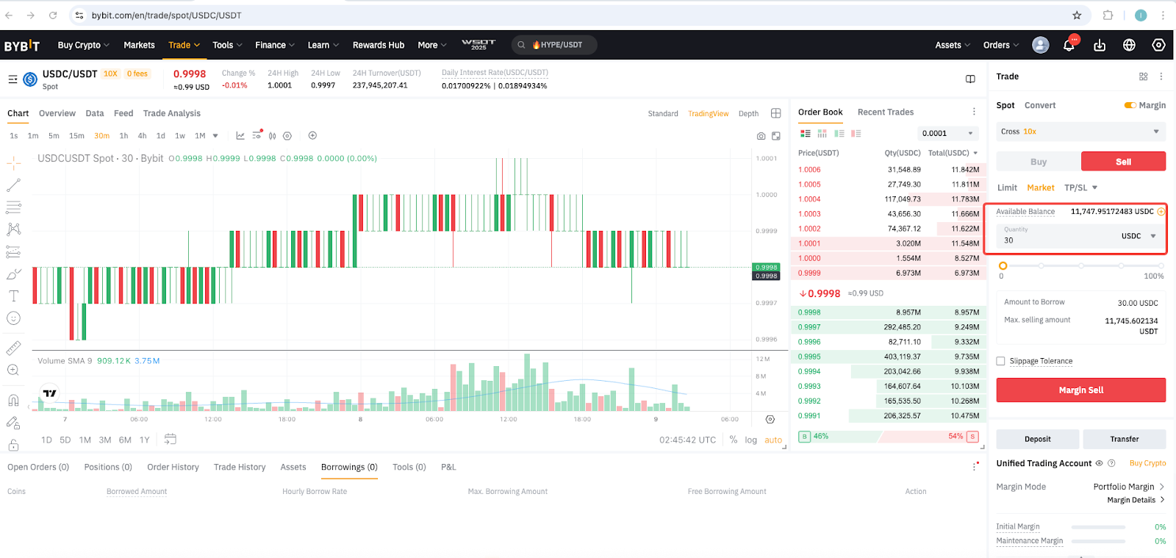The height and width of the screenshot is (558, 1176).
Task: Expand the Cross 10x leverage dropdown
Action: click(x=1080, y=132)
